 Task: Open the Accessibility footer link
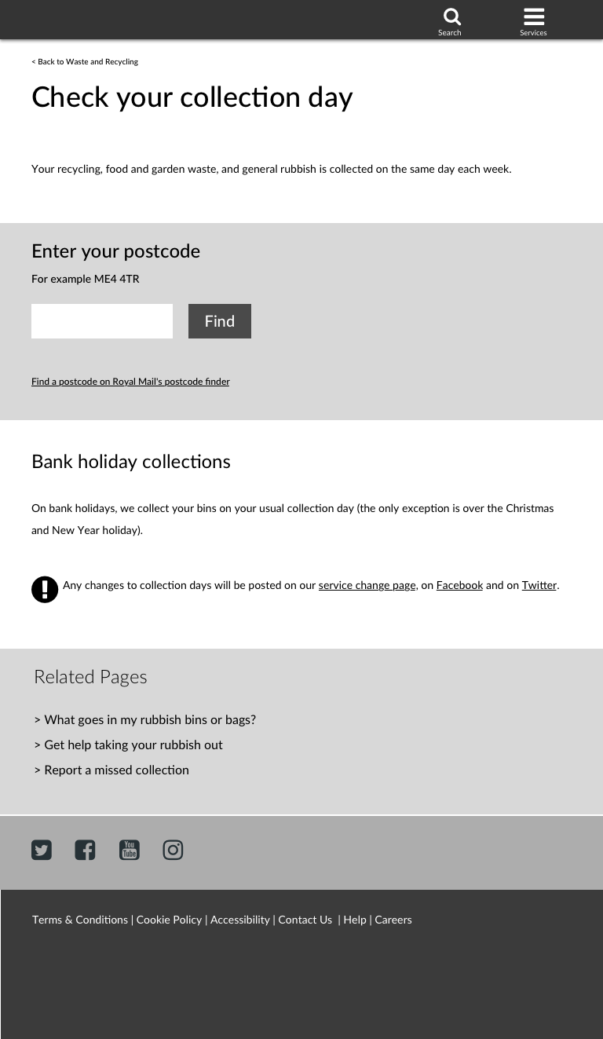tap(239, 920)
